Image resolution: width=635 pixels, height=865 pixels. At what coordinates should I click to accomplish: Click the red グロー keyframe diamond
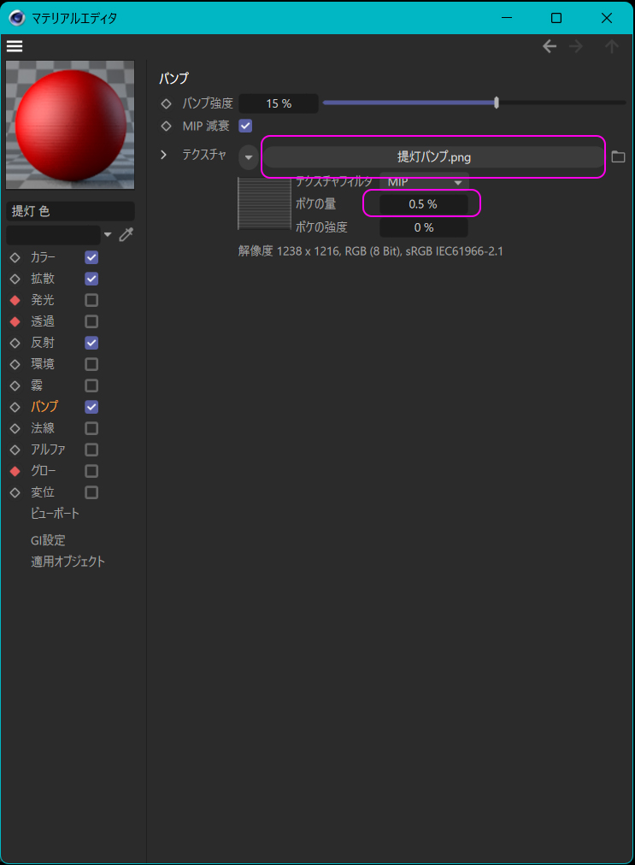15,471
